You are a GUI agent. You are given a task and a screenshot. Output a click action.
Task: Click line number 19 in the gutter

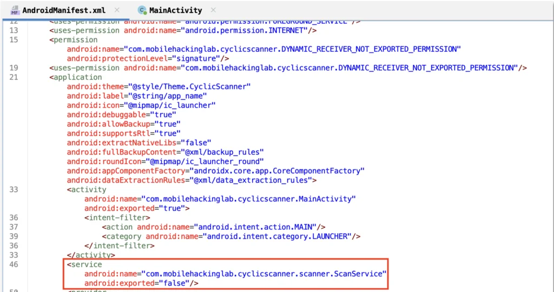coord(14,68)
